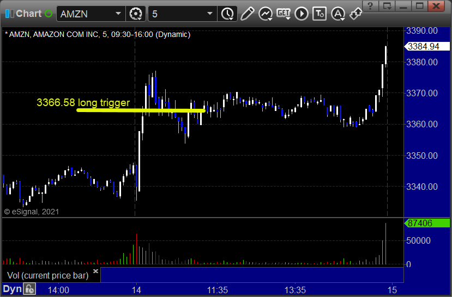Click the lock icon next to Dyn
452x297 pixels.
[x=29, y=289]
